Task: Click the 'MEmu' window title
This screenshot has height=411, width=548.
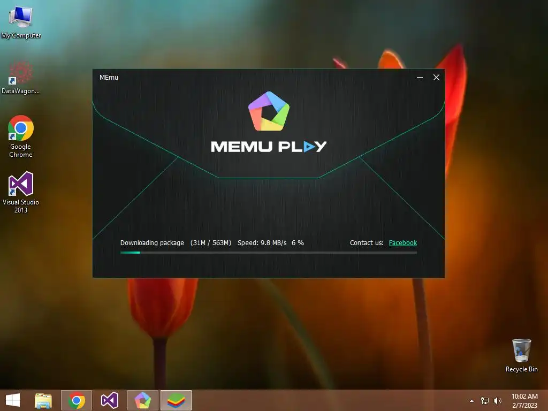Action: tap(109, 77)
